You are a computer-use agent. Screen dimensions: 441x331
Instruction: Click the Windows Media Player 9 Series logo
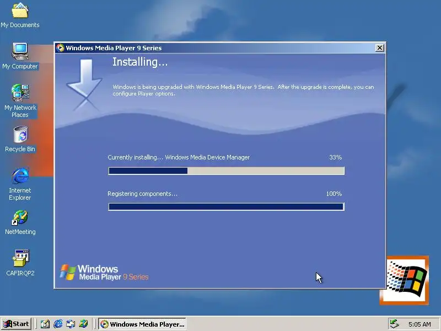coord(104,273)
